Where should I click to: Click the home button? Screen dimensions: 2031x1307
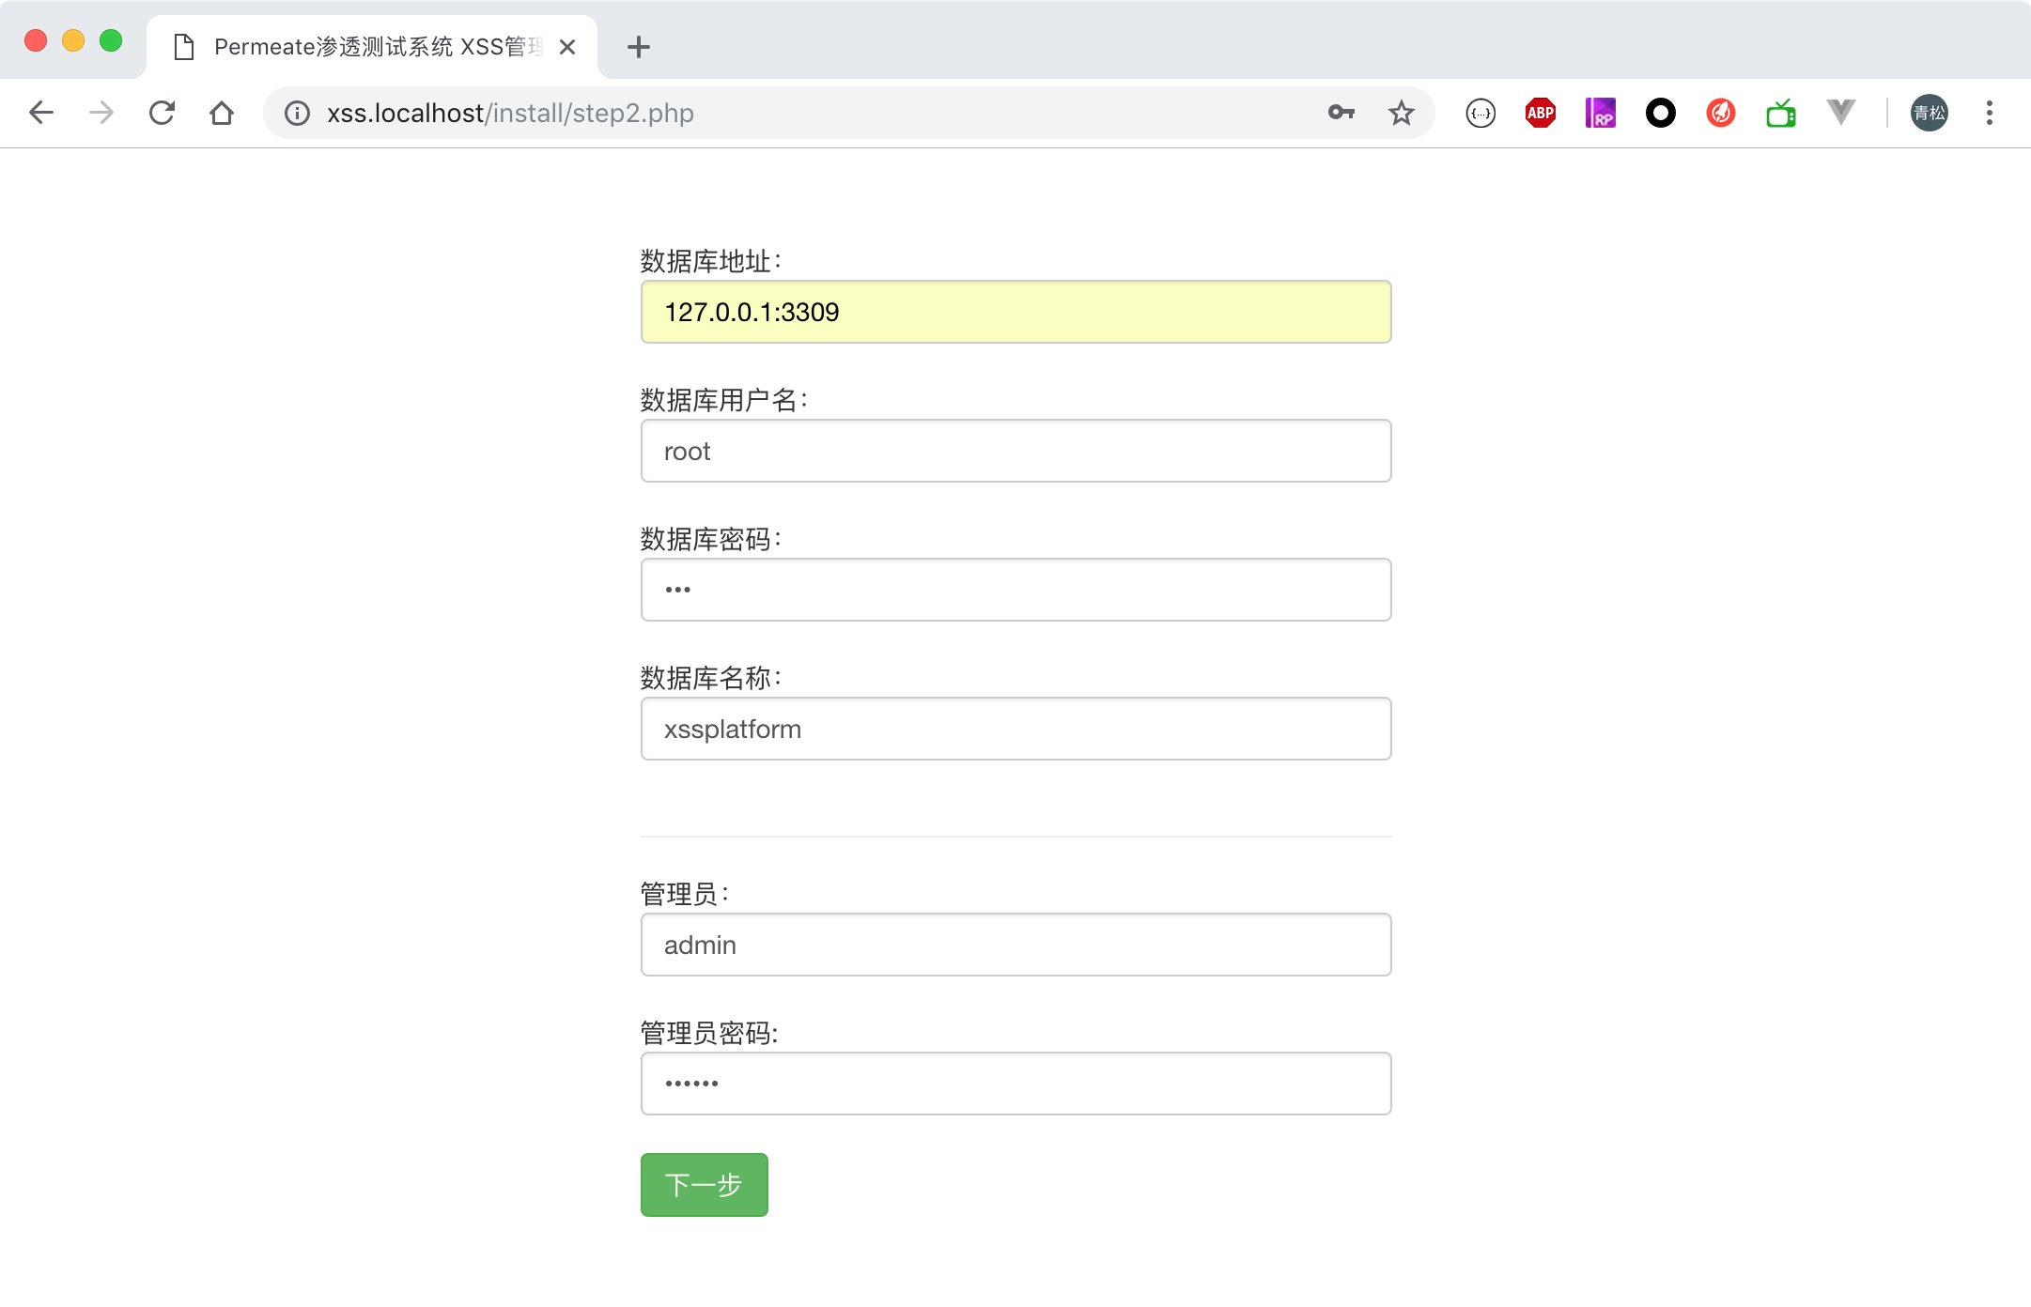coord(222,113)
